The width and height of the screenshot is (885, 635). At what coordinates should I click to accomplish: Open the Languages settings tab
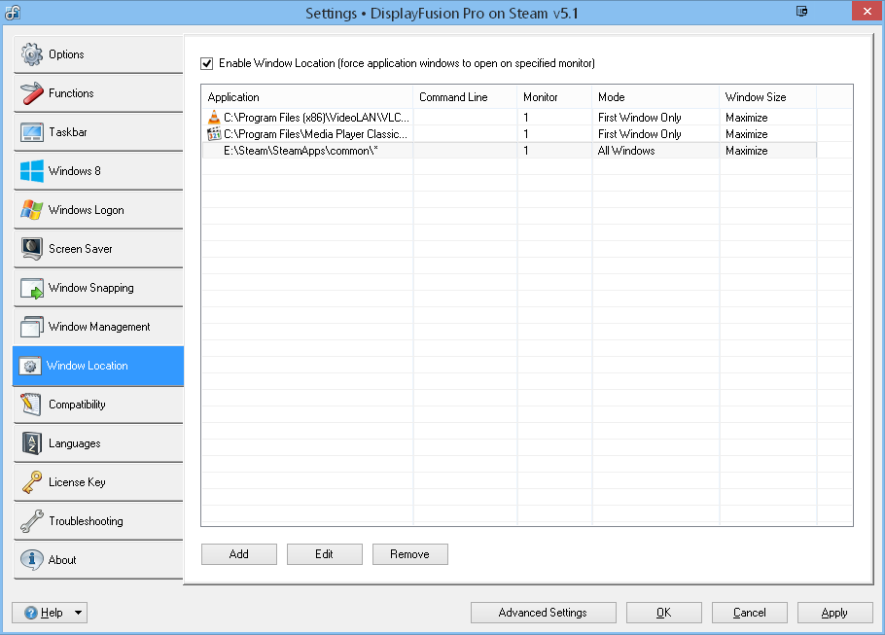click(98, 443)
